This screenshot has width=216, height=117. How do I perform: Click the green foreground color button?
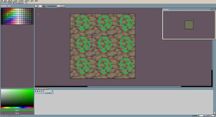pyautogui.click(x=17, y=110)
